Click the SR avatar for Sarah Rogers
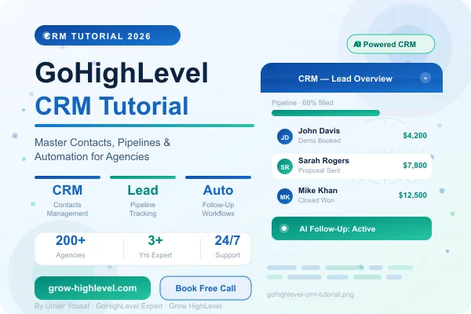Viewport: 471px width, 314px height. coord(285,166)
